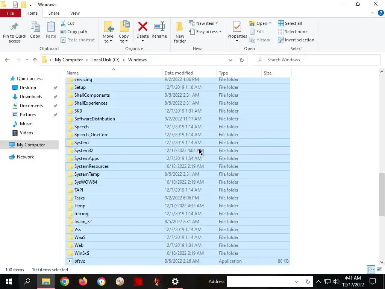Viewport: 385px width, 289px height.
Task: Click the My Computer breadcrumb
Action: tap(69, 60)
